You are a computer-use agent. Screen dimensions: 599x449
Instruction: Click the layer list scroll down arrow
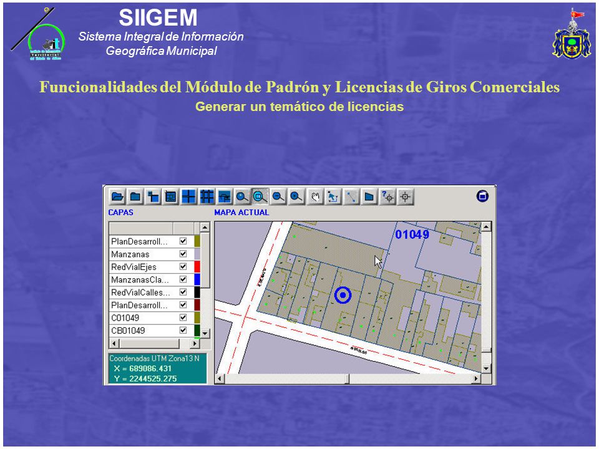[x=205, y=333]
